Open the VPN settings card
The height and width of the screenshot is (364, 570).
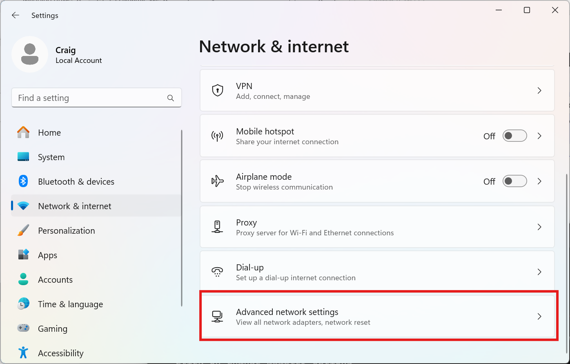377,90
